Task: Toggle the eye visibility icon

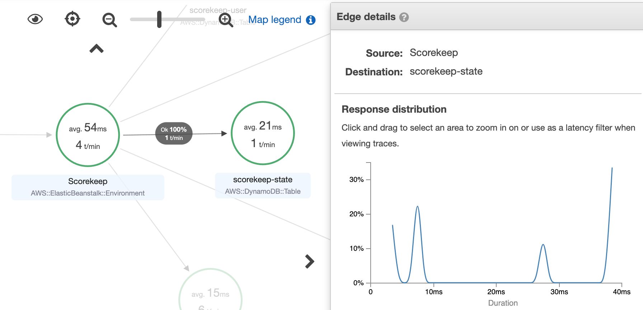Action: (35, 19)
